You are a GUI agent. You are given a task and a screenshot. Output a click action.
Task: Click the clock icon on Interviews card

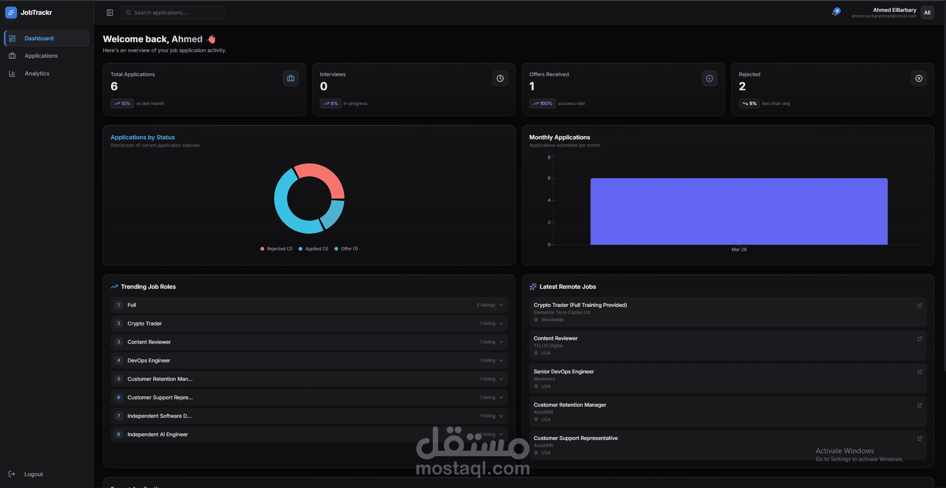pos(499,78)
